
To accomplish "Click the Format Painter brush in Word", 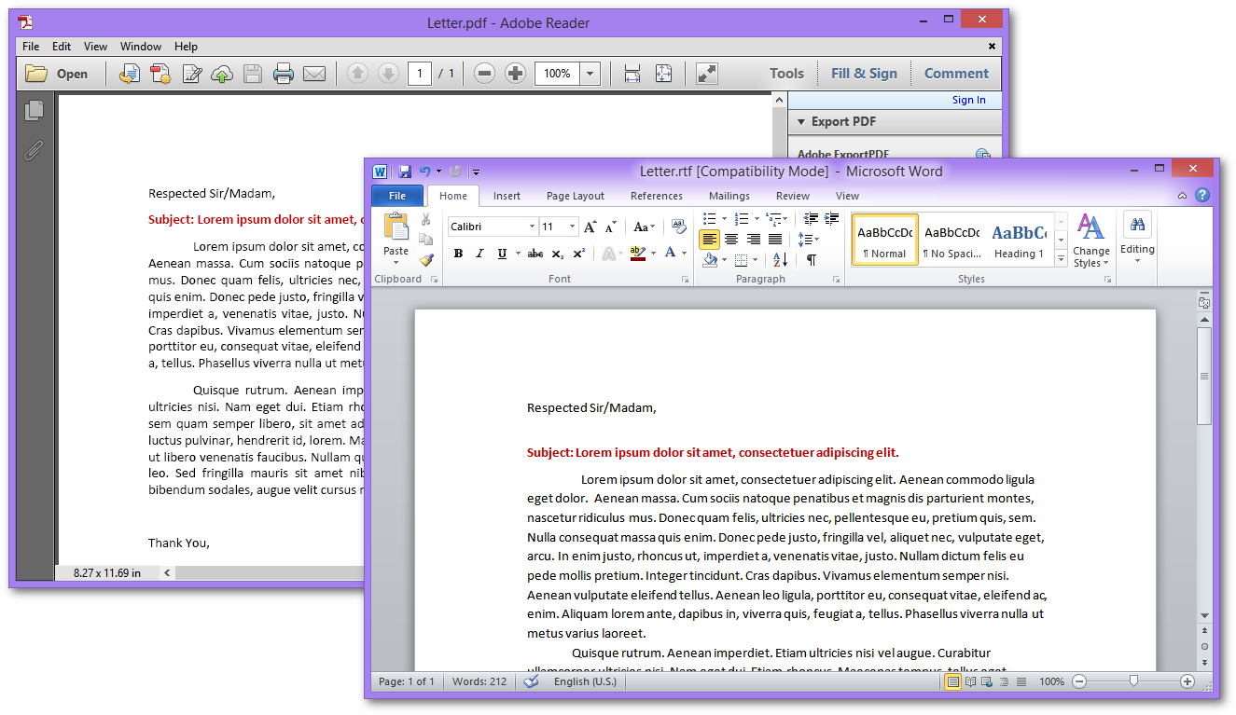I will click(x=426, y=260).
